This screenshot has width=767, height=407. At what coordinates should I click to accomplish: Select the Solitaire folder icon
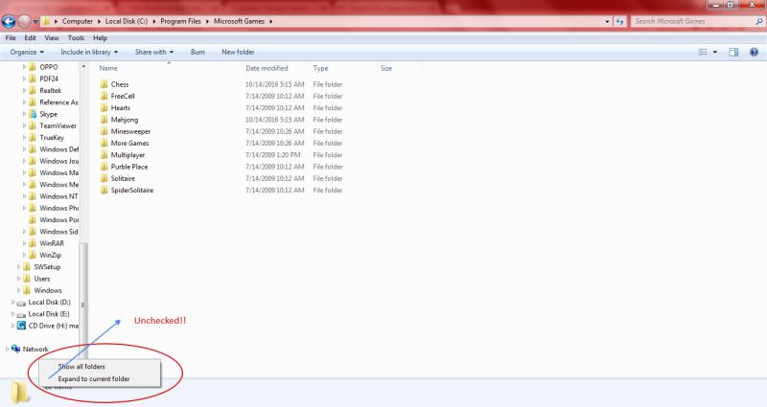(104, 178)
